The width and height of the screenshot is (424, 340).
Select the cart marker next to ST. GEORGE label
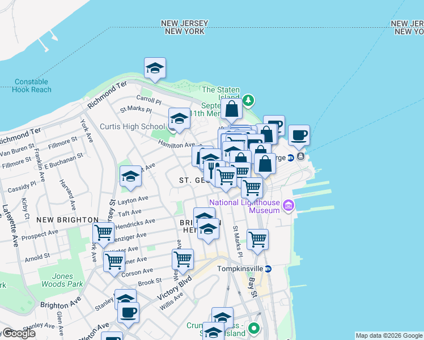tap(226, 177)
